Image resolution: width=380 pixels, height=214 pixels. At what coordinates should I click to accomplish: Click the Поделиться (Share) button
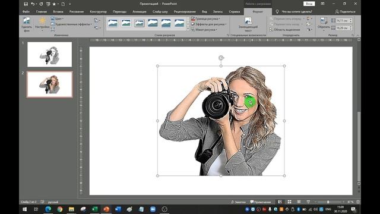click(345, 11)
